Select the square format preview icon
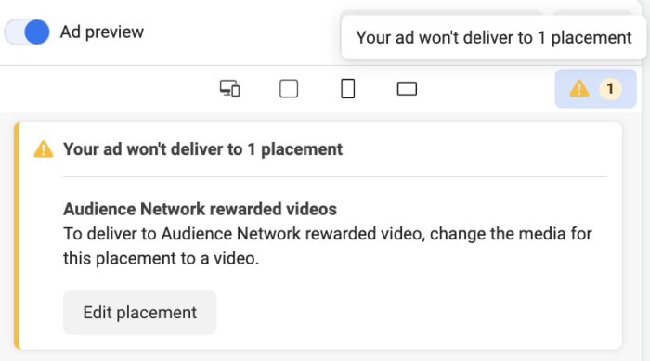 [289, 88]
